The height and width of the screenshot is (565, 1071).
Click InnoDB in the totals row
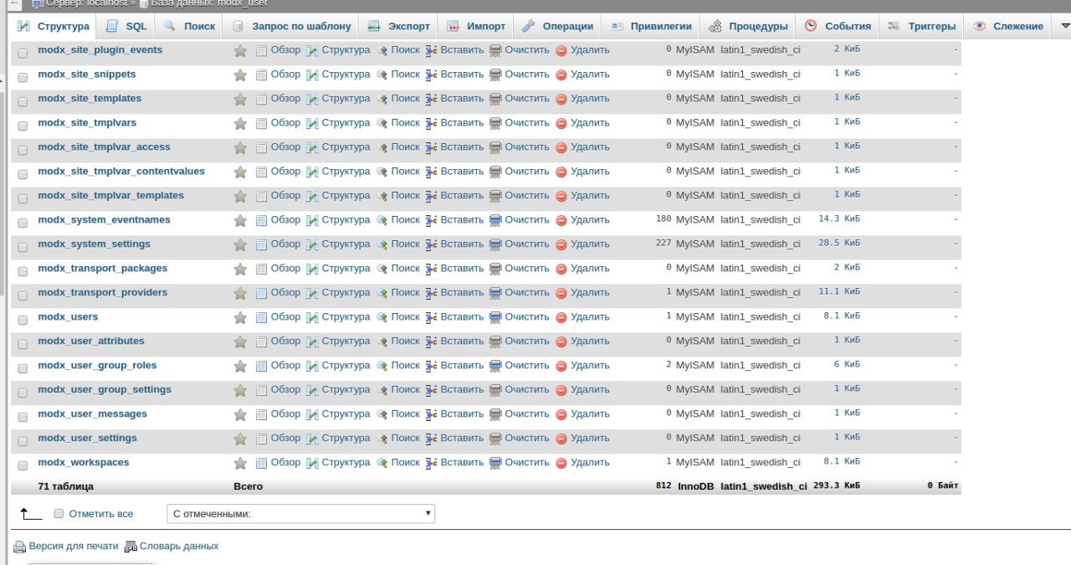point(696,486)
